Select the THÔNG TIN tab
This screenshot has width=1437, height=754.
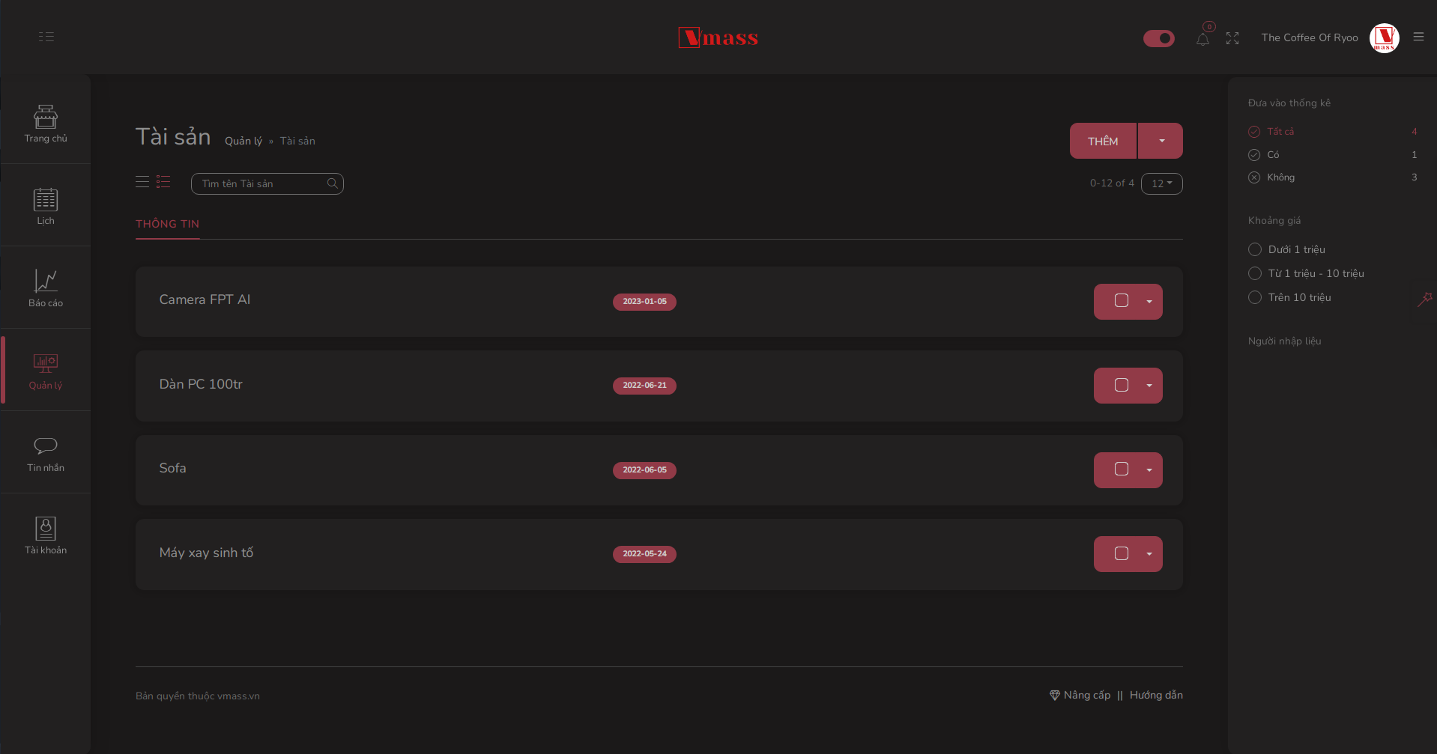167,224
